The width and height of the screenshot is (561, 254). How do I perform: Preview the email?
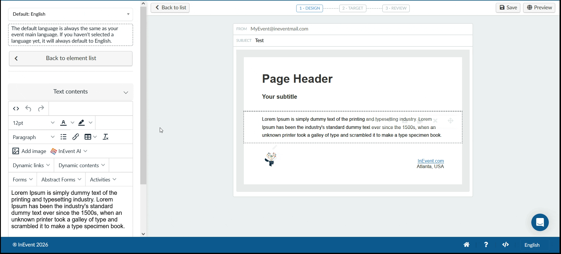pyautogui.click(x=539, y=8)
